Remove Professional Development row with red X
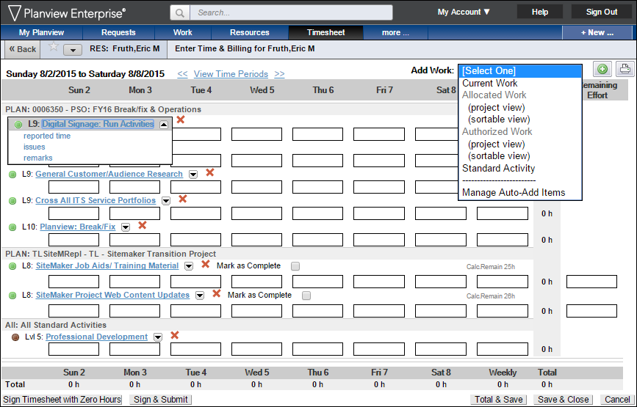 coord(175,335)
